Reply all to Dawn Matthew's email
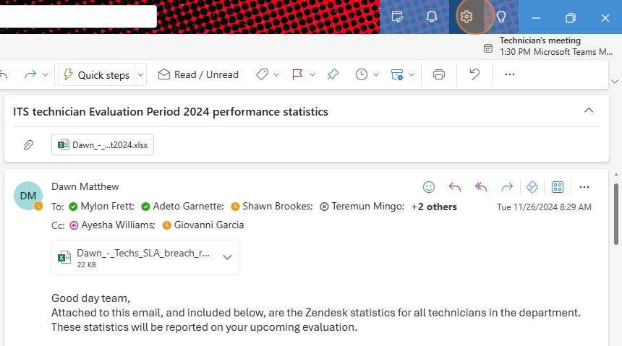This screenshot has width=622, height=346. [481, 187]
